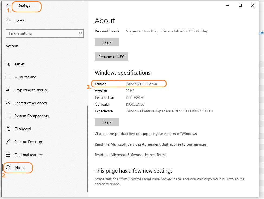Open Microsoft Services Agreement link
The width and height of the screenshot is (264, 199).
pyautogui.click(x=151, y=144)
